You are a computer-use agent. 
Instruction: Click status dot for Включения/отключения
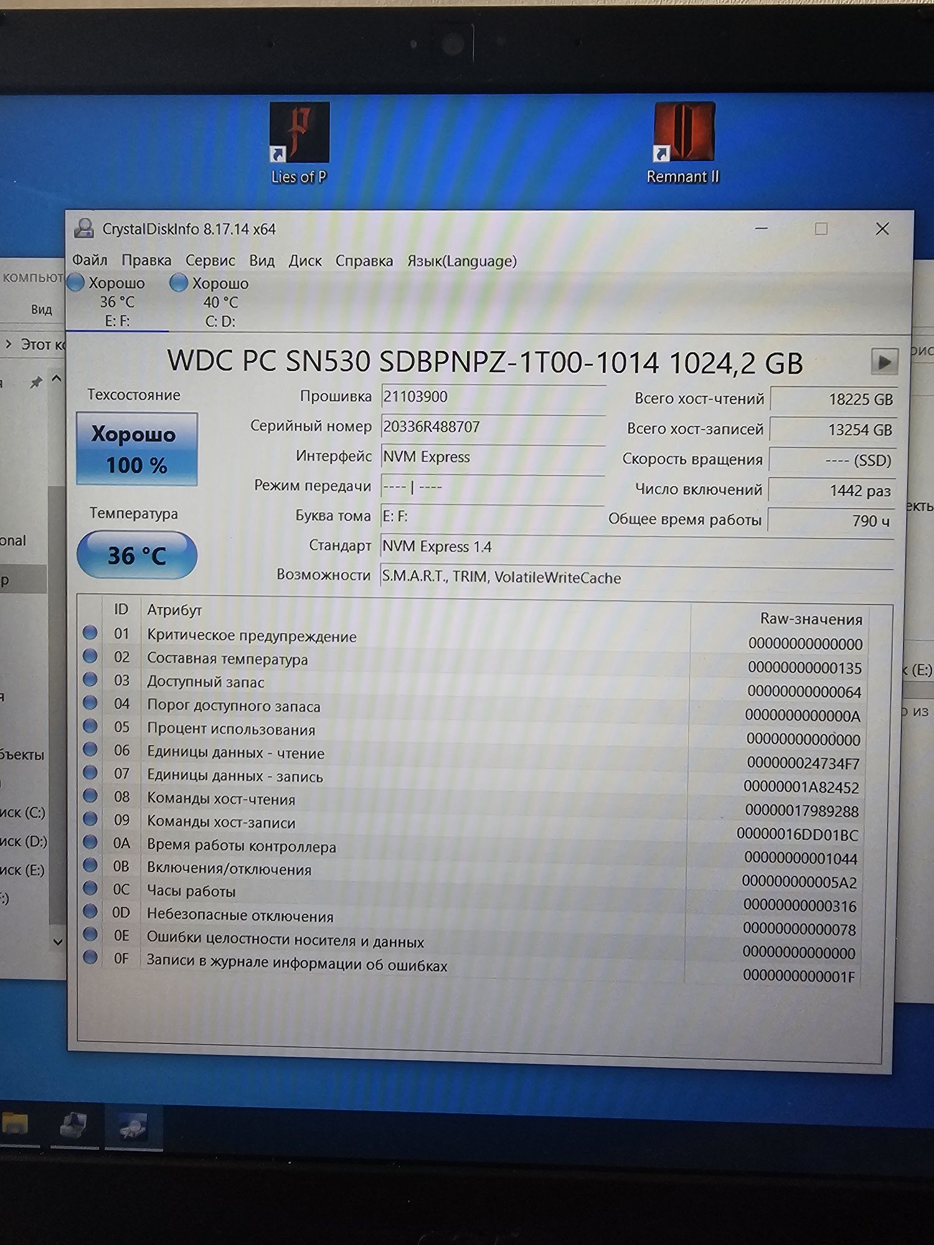click(x=90, y=865)
